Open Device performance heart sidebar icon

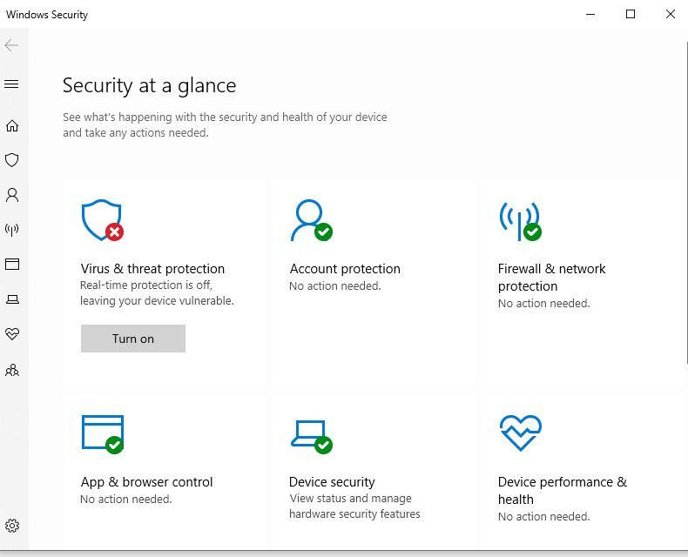tap(12, 333)
